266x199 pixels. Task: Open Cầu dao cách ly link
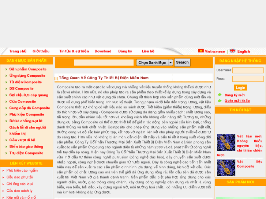pyautogui.click(x=19, y=191)
